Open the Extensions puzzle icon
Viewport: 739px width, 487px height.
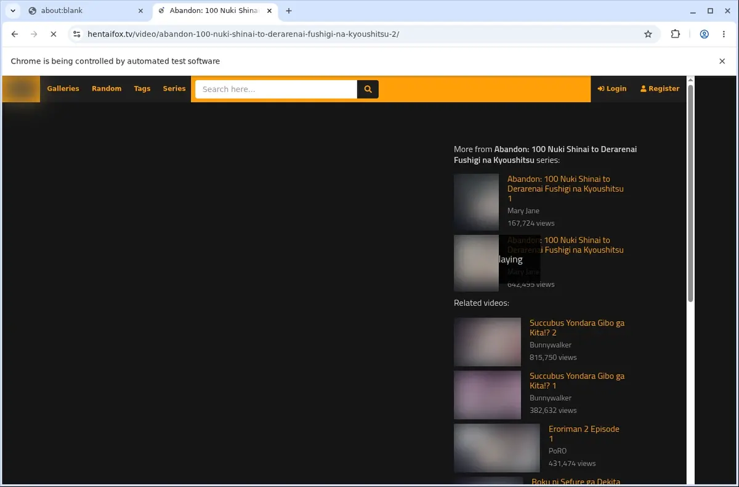676,34
